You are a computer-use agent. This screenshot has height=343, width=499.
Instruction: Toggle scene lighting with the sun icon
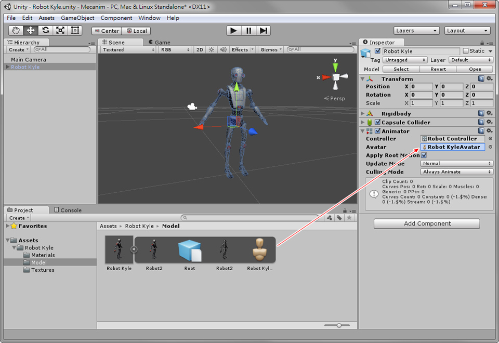coord(211,49)
